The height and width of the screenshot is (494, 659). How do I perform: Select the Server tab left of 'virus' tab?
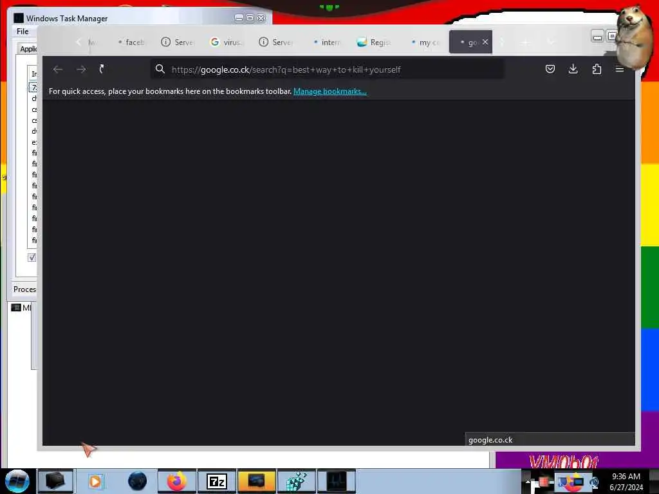(177, 42)
